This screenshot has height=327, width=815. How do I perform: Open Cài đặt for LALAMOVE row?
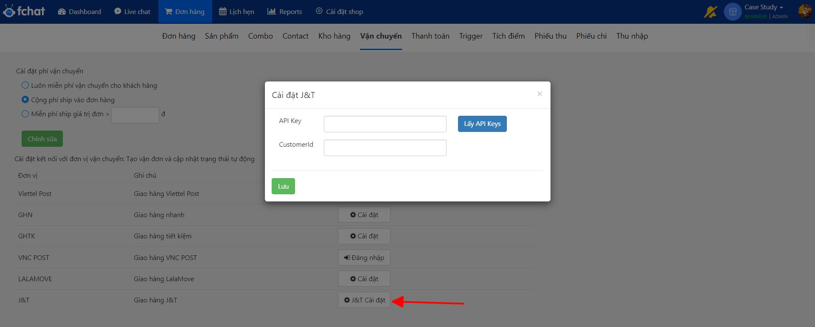[x=364, y=279]
